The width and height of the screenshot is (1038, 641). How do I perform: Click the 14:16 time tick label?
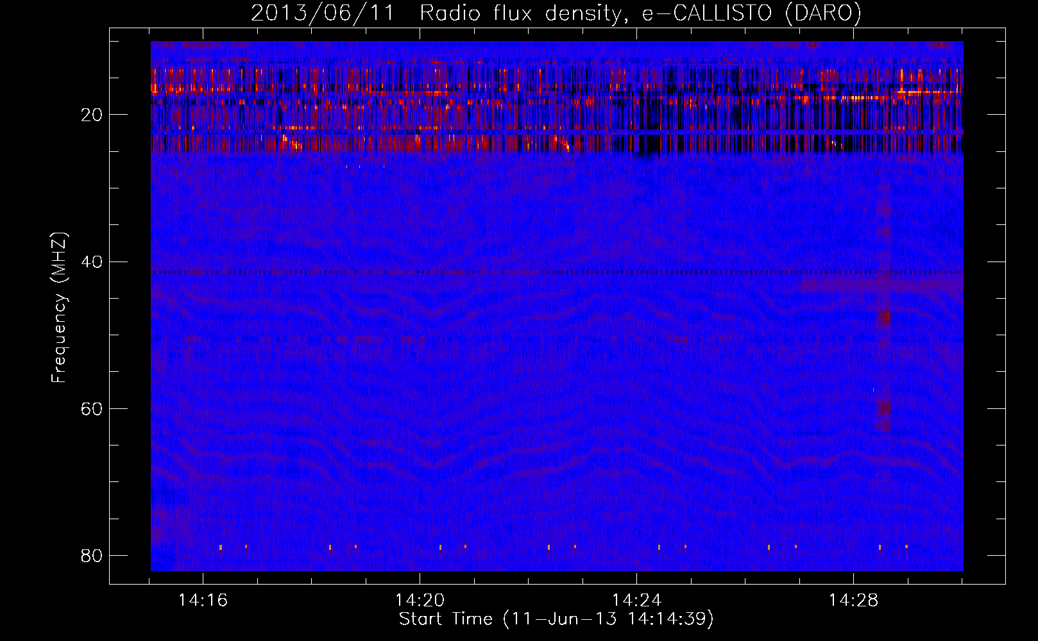203,601
